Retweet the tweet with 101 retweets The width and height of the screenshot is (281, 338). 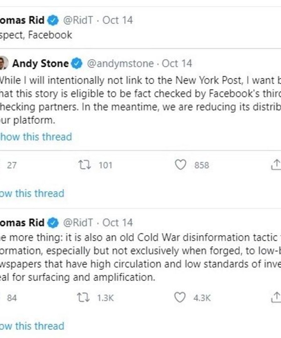(x=85, y=165)
